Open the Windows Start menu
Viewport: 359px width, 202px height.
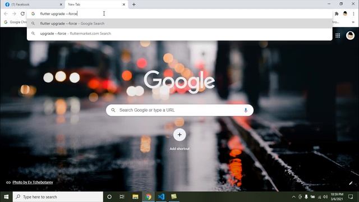pos(6,197)
